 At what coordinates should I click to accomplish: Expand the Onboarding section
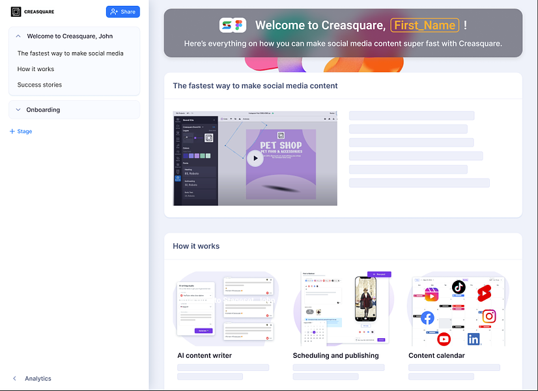(x=18, y=110)
